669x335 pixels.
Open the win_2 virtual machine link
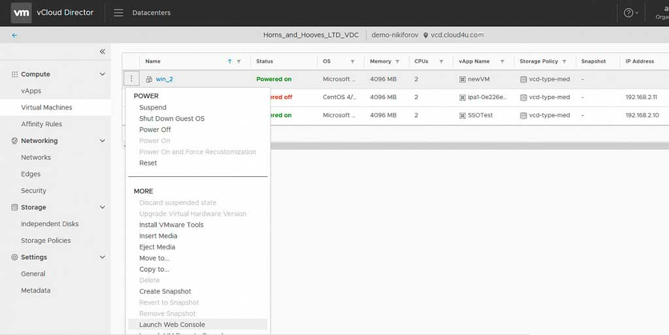164,79
